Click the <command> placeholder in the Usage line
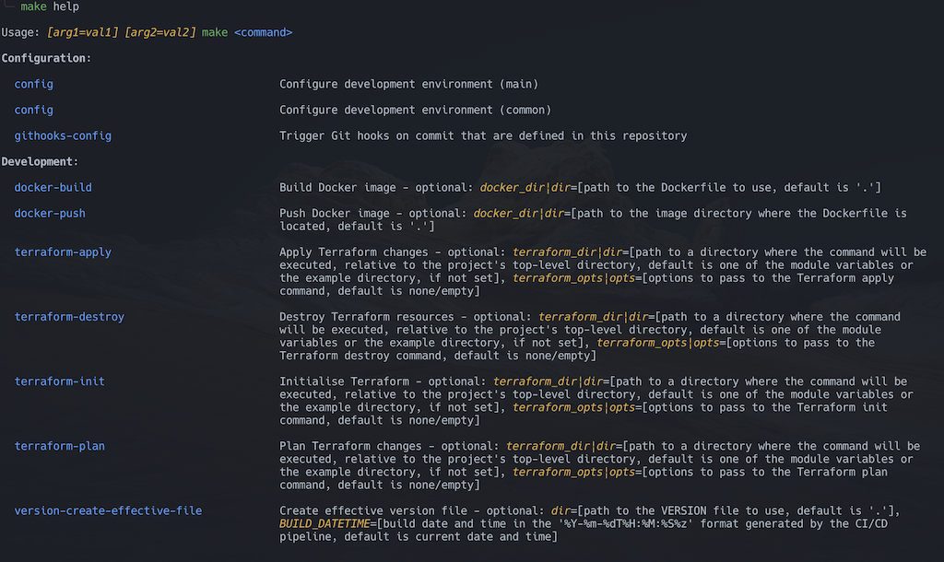 263,32
